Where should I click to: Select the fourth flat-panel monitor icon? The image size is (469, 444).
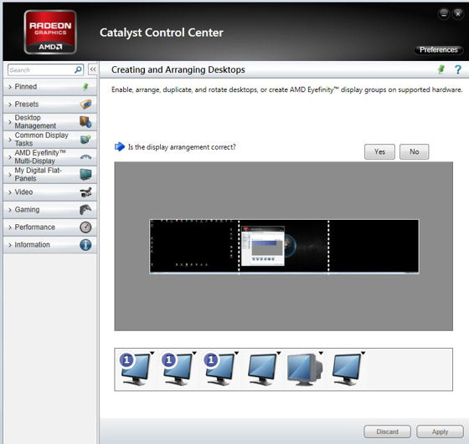pyautogui.click(x=262, y=370)
